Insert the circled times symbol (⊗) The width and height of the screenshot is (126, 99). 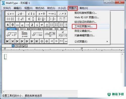[x=42, y=41]
